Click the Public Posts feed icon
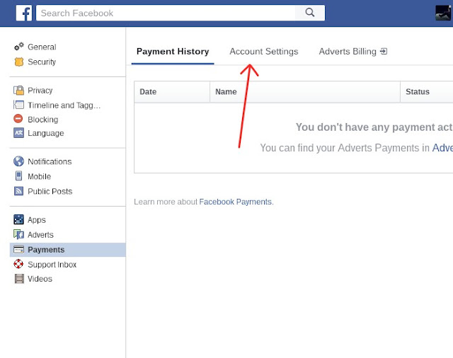The image size is (453, 358). click(19, 191)
